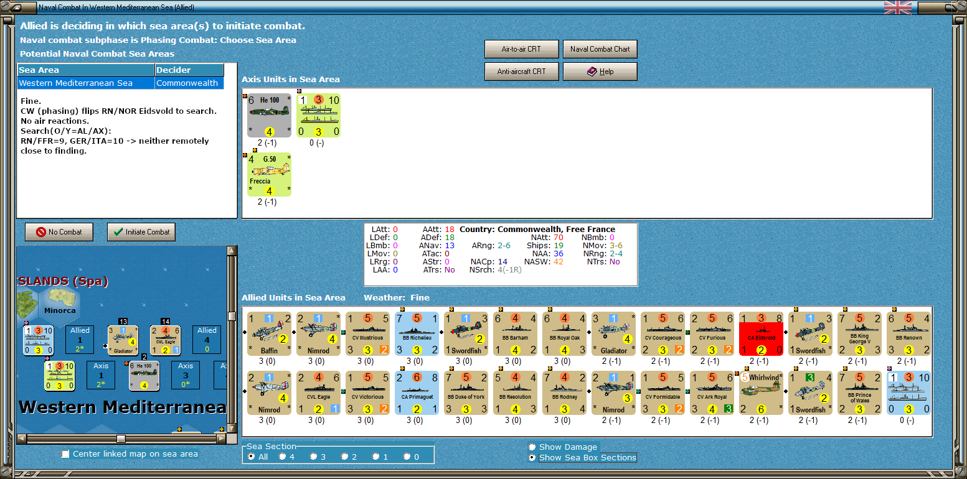967x479 pixels.
Task: Select the Gladiator in Allied units list
Action: tap(613, 333)
